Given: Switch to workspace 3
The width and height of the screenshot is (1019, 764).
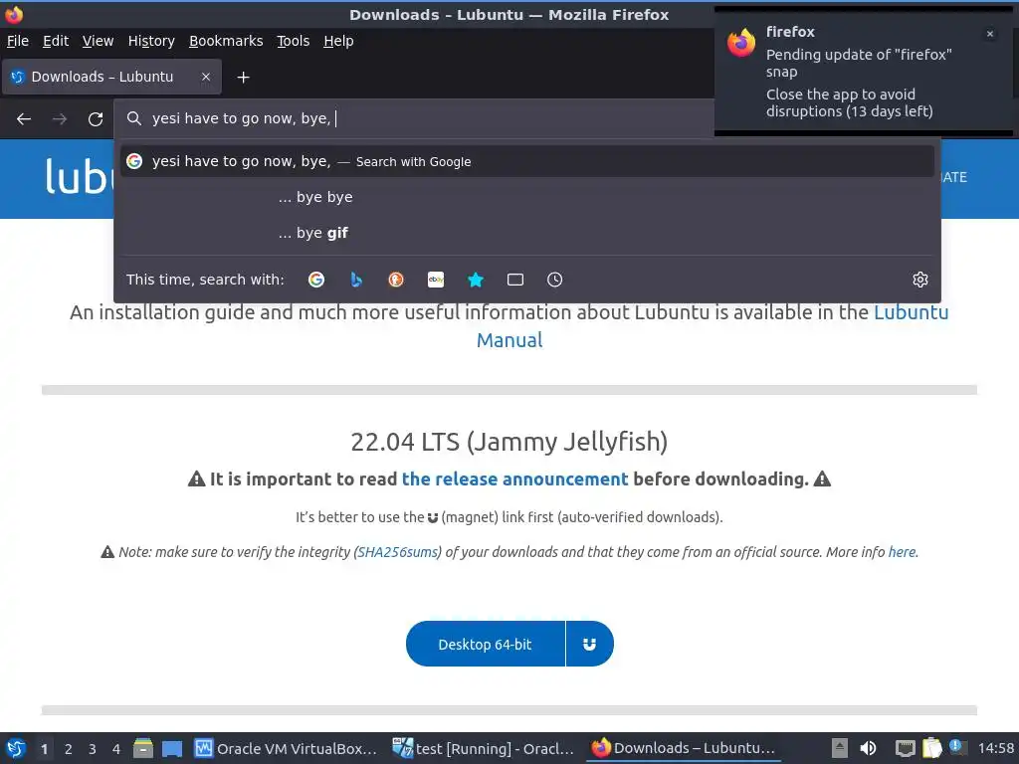Looking at the screenshot, I should pyautogui.click(x=93, y=748).
